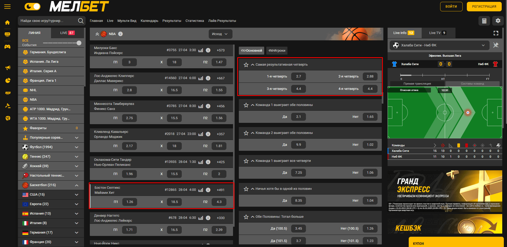
Task: Open the КУПОН bet slip bar
Action: pos(456,243)
